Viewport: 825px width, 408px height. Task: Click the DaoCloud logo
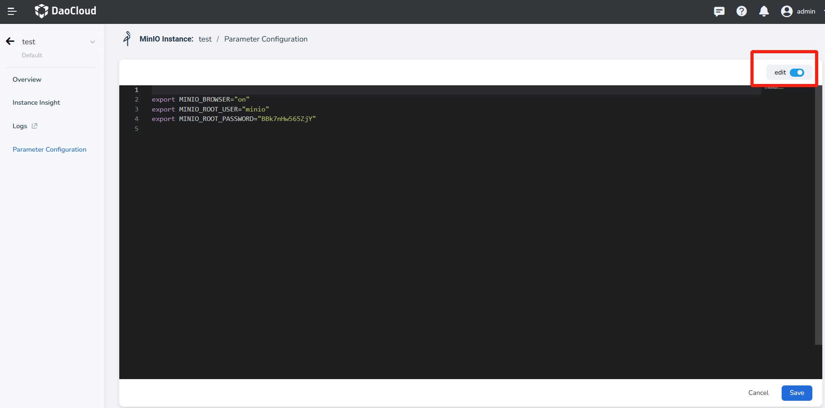(66, 11)
